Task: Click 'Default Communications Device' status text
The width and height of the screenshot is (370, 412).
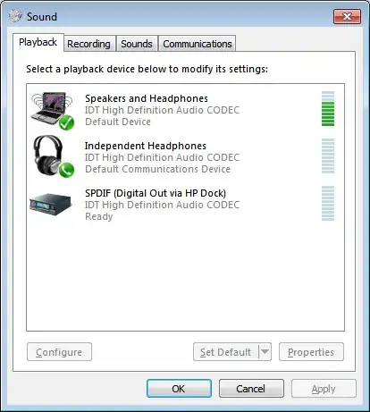Action: 157,169
